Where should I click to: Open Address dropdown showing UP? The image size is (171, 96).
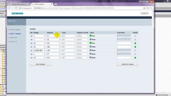pos(54,50)
